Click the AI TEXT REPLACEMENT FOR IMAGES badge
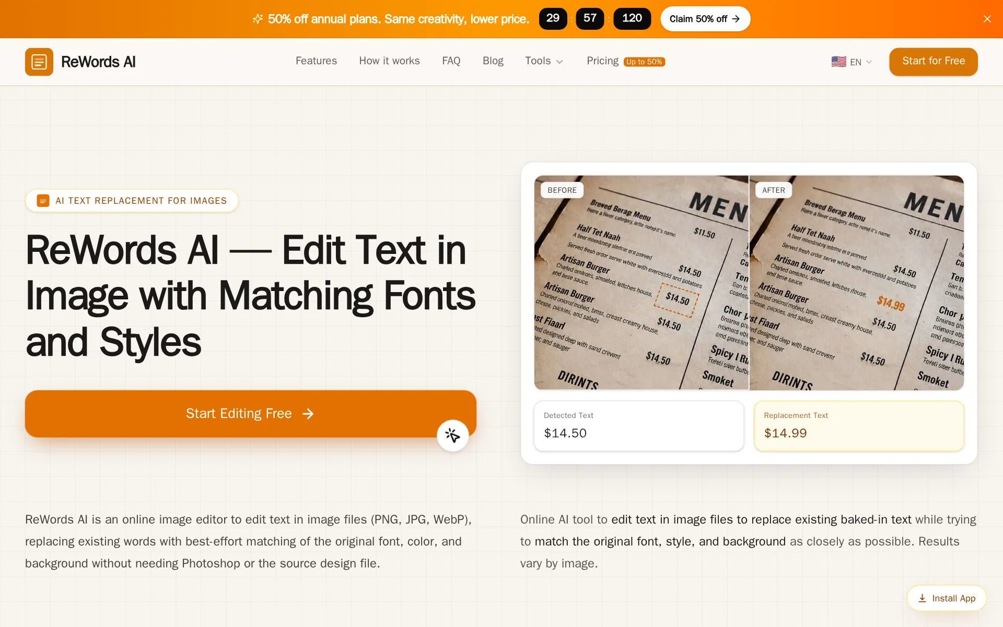This screenshot has width=1003, height=627. click(x=132, y=201)
